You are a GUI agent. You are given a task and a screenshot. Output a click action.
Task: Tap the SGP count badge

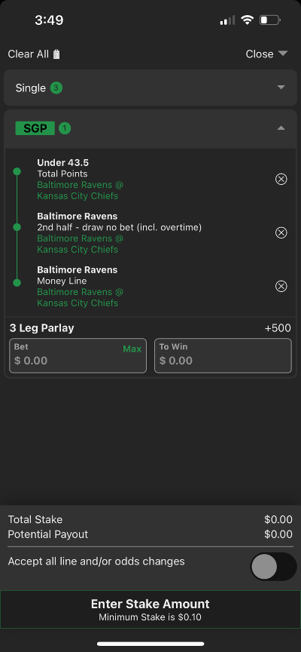click(x=65, y=128)
